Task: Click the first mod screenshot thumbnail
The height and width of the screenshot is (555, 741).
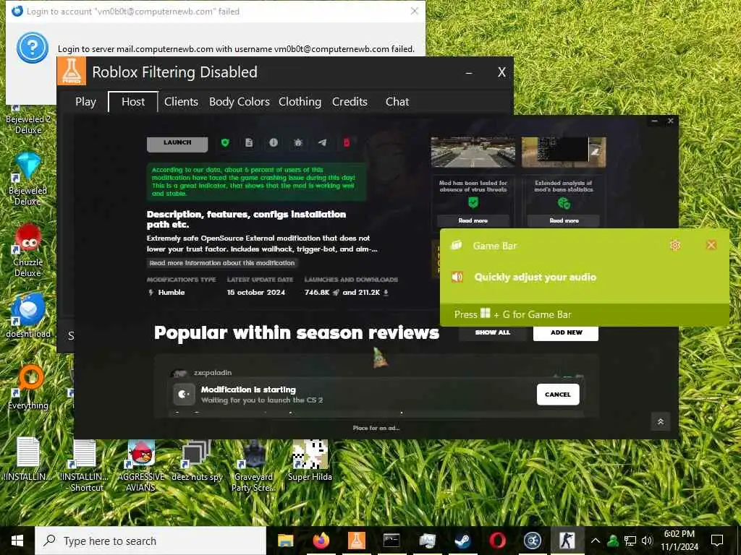Action: (x=473, y=152)
